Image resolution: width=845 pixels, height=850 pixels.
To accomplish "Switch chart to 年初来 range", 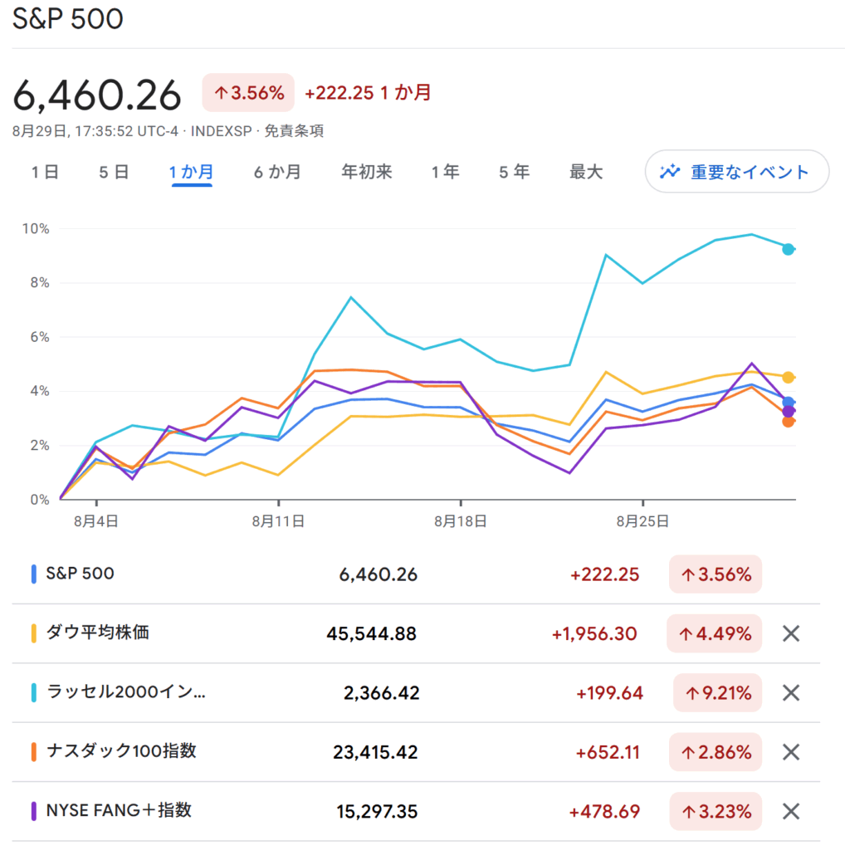I will (367, 172).
